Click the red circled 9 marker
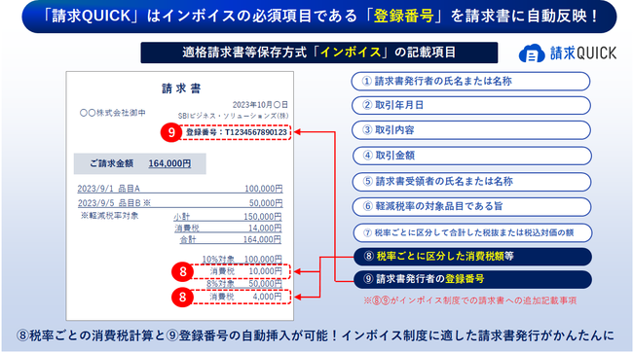The width and height of the screenshot is (633, 352). [x=171, y=132]
